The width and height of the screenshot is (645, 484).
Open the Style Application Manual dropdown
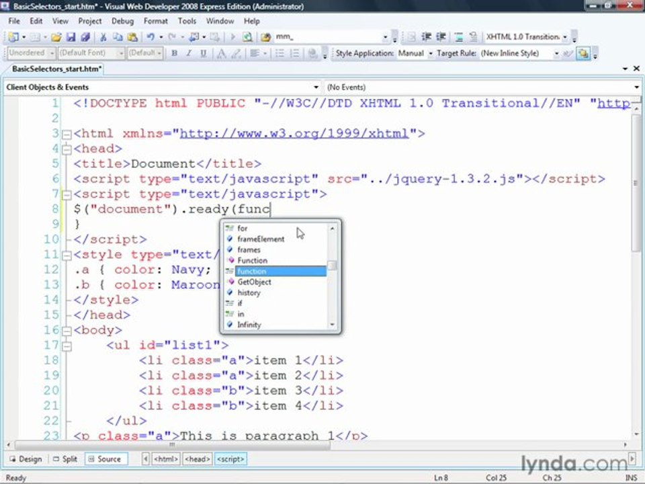click(431, 54)
